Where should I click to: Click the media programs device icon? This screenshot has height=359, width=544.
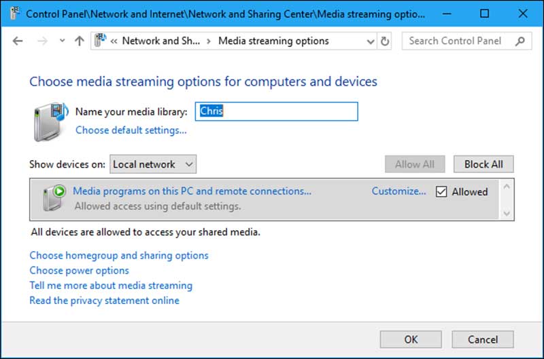click(x=52, y=197)
